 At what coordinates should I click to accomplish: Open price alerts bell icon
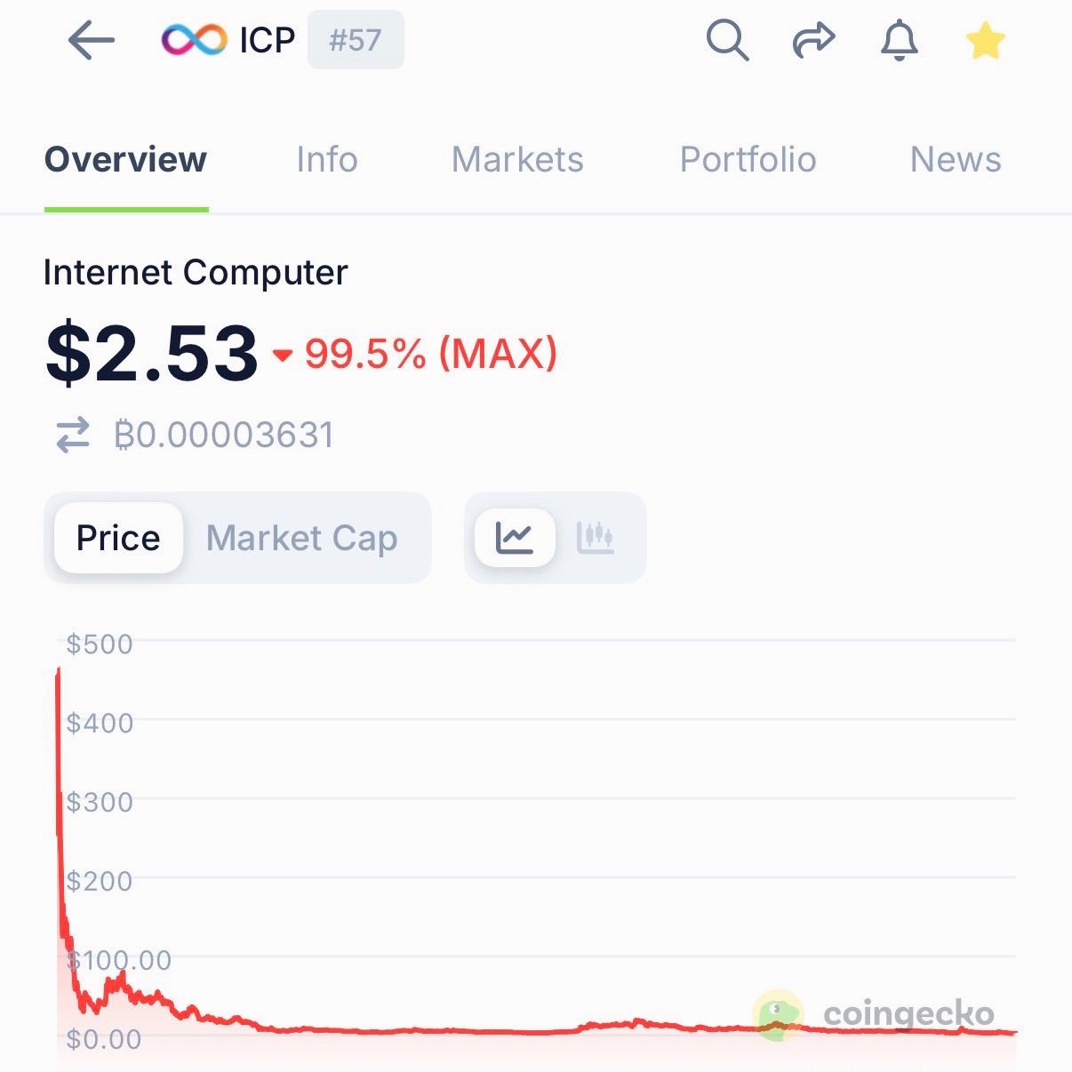(899, 41)
